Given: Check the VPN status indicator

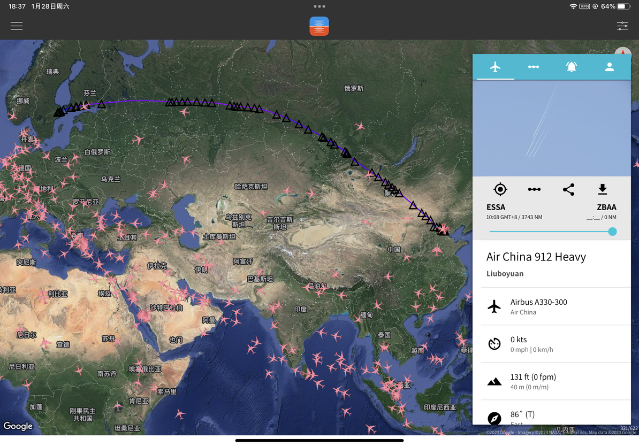Looking at the screenshot, I should tap(584, 6).
